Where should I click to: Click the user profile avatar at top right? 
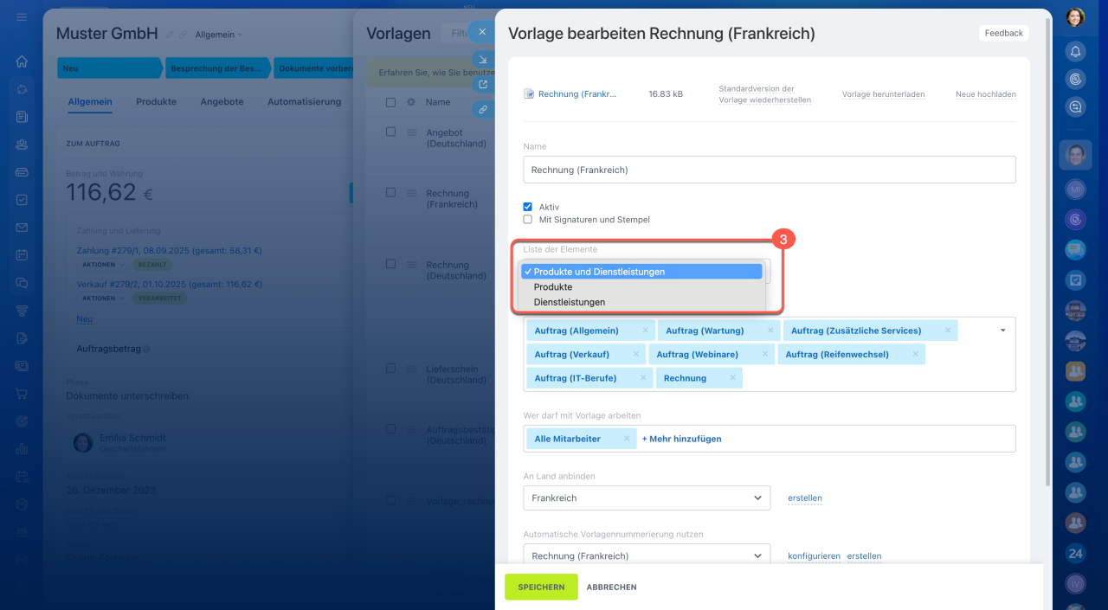coord(1075,17)
